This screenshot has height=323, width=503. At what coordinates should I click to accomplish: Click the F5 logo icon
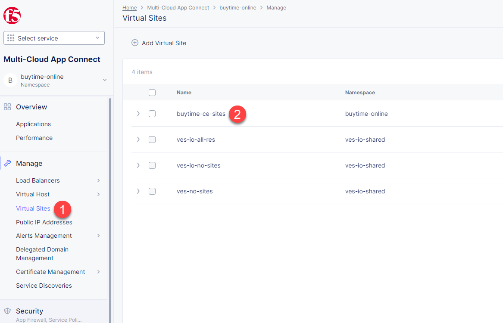point(12,16)
